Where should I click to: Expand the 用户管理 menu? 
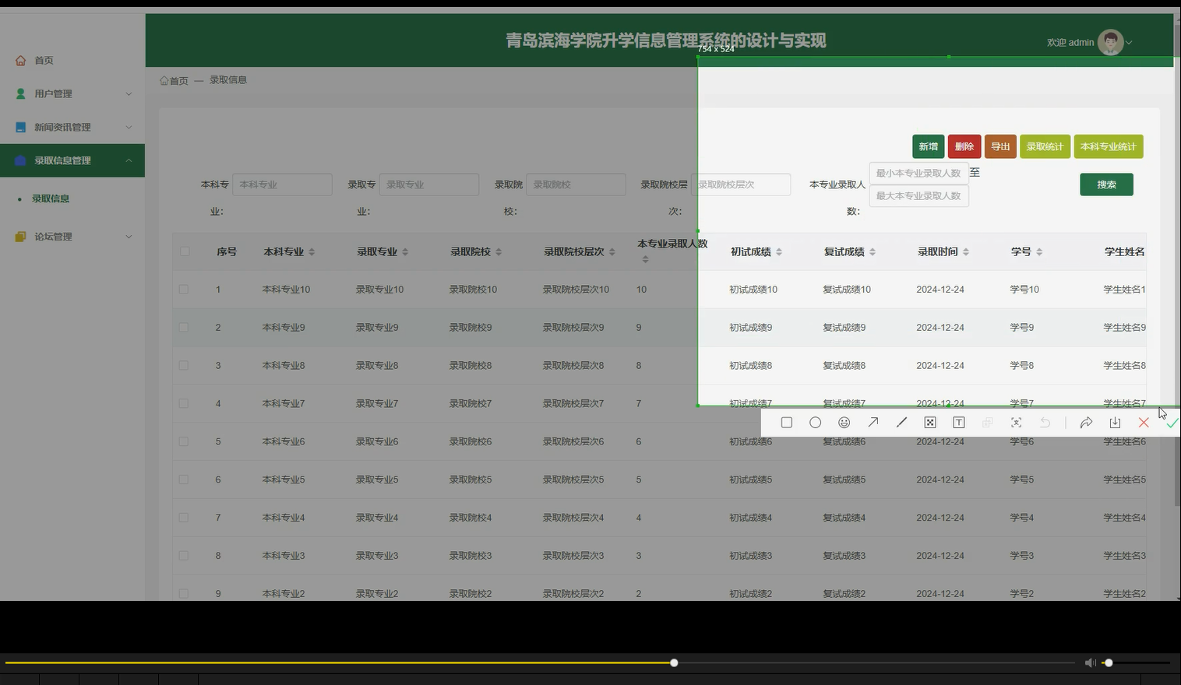pyautogui.click(x=72, y=93)
